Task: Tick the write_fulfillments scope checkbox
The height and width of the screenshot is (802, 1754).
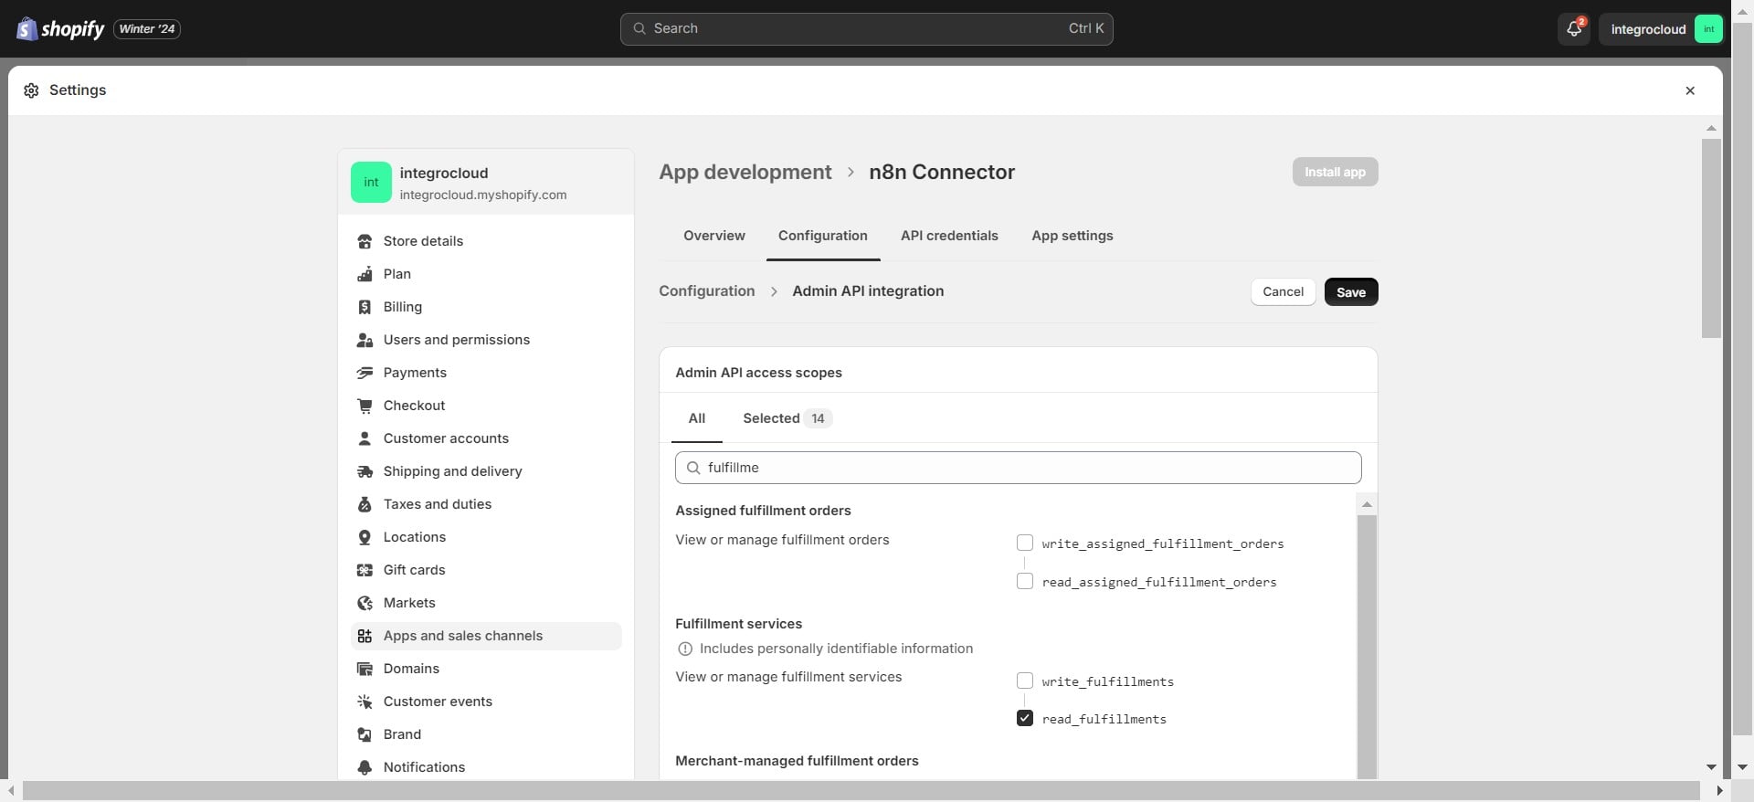Action: (x=1025, y=681)
